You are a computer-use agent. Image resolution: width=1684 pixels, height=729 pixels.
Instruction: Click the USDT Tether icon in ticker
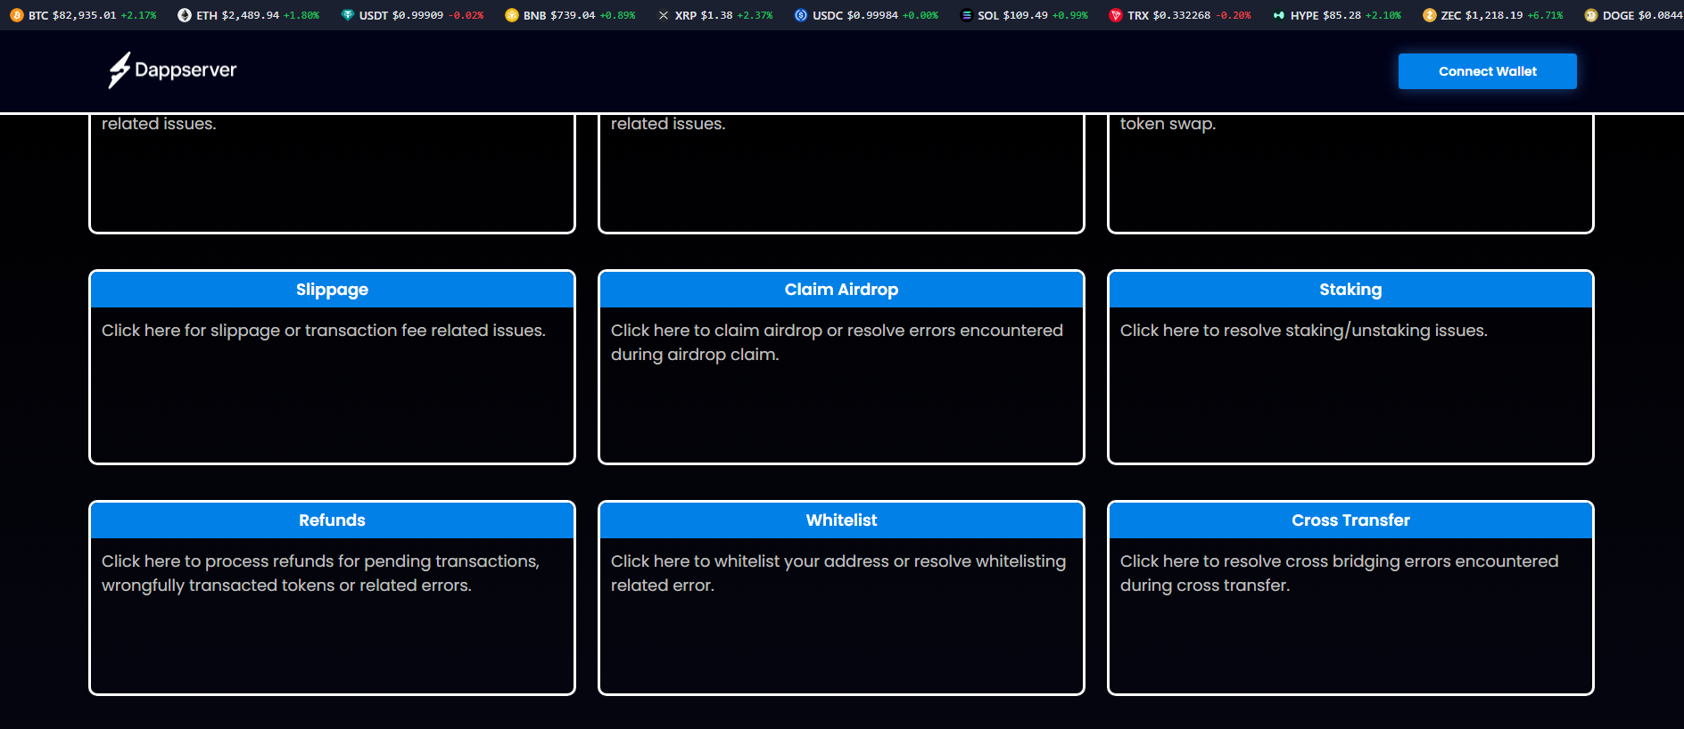click(x=348, y=15)
